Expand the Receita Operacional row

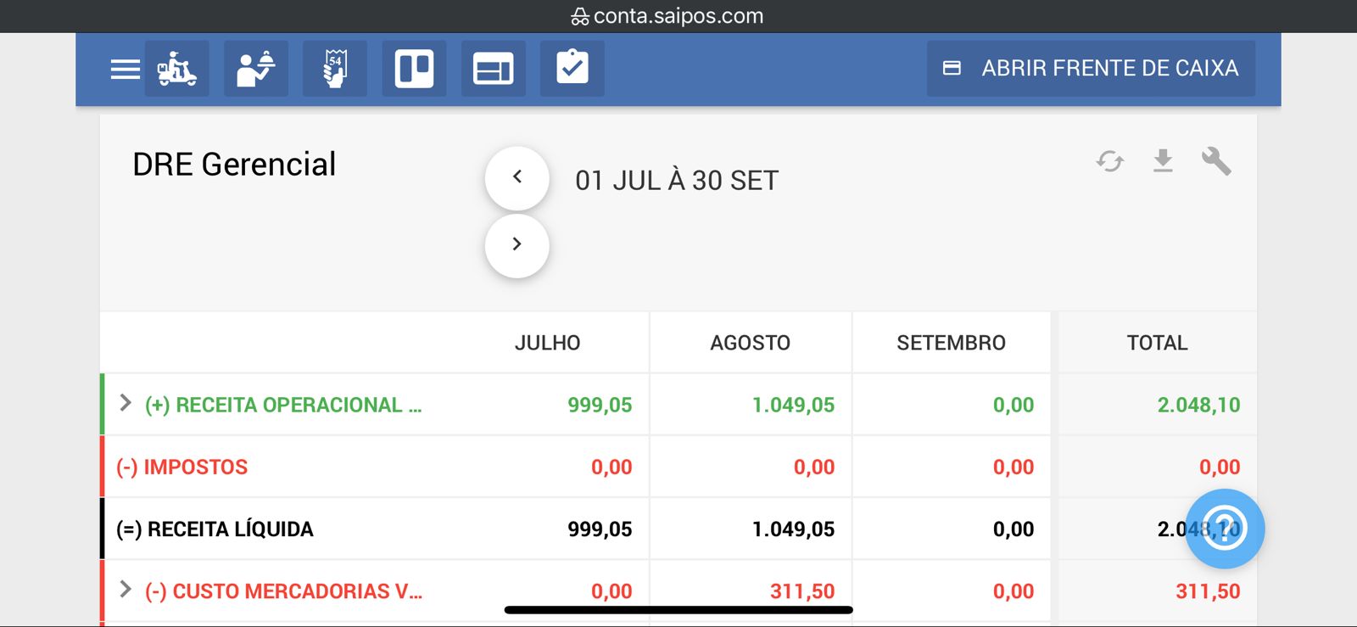[126, 403]
